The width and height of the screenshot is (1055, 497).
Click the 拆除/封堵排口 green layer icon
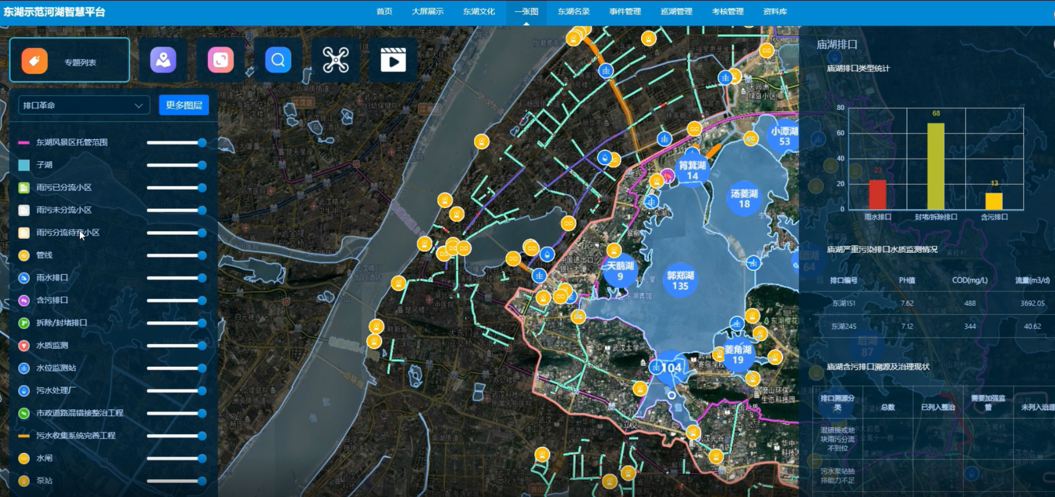point(24,323)
